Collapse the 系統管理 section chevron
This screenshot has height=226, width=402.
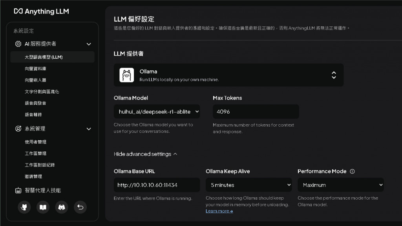pyautogui.click(x=89, y=129)
